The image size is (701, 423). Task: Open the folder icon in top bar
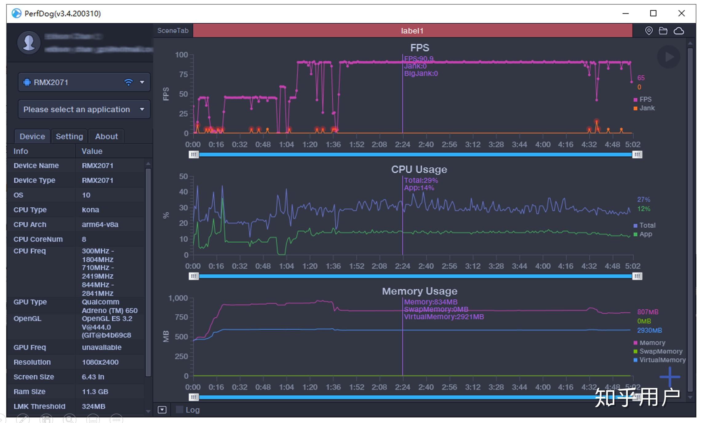[x=663, y=31]
